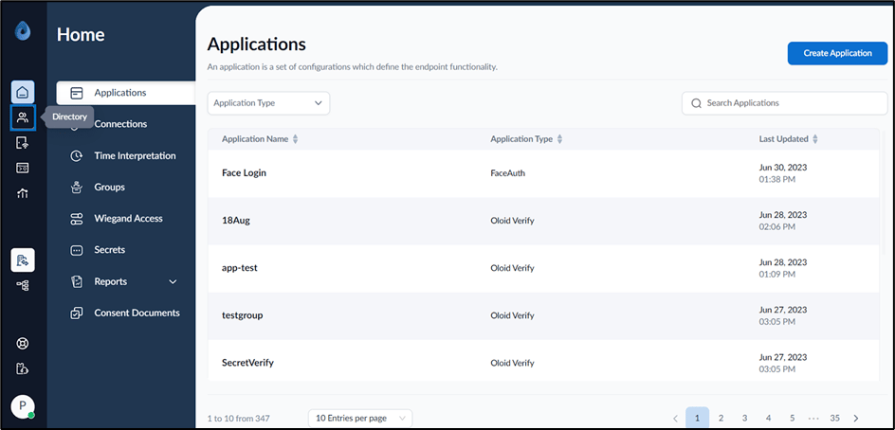Go to page 5

793,418
